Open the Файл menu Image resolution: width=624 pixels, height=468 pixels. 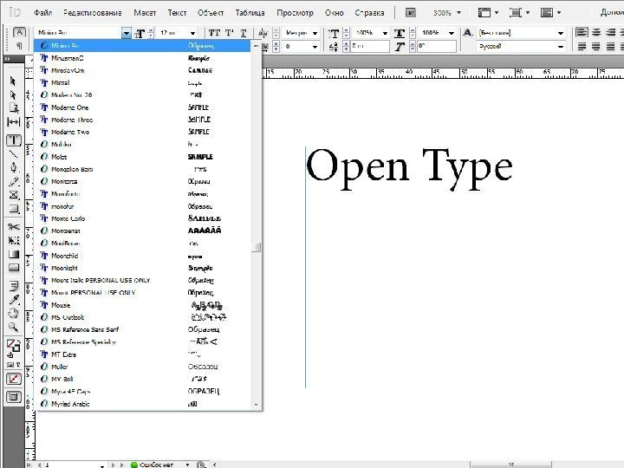(44, 14)
